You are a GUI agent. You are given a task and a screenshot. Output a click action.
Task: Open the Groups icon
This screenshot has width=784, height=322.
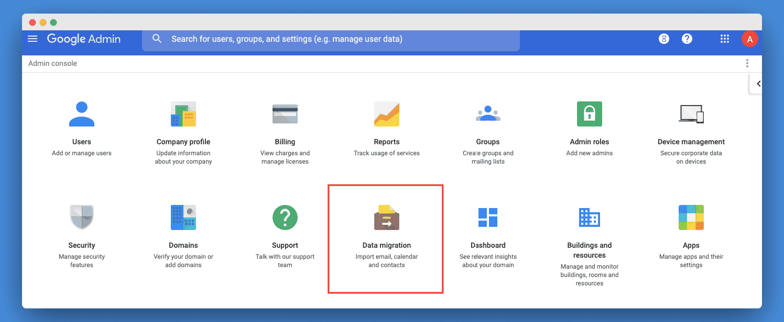pyautogui.click(x=488, y=114)
